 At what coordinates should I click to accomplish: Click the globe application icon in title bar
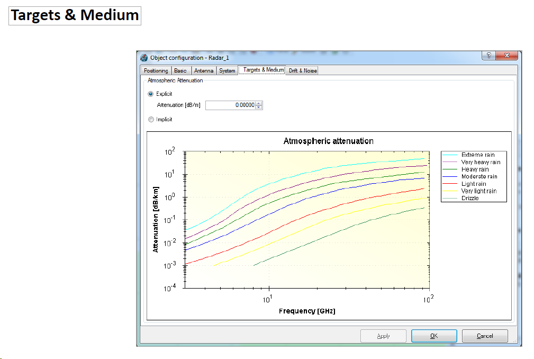pyautogui.click(x=143, y=56)
